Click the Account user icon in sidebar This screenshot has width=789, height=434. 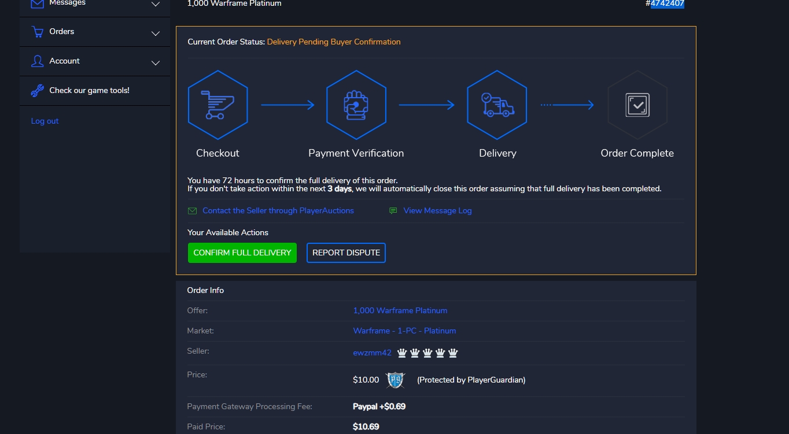[x=38, y=61]
